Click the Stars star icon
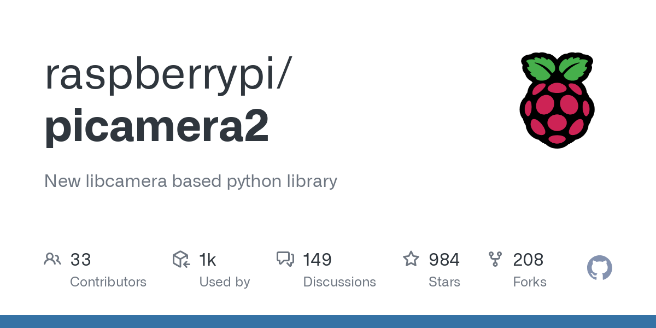The width and height of the screenshot is (656, 328). tap(411, 259)
